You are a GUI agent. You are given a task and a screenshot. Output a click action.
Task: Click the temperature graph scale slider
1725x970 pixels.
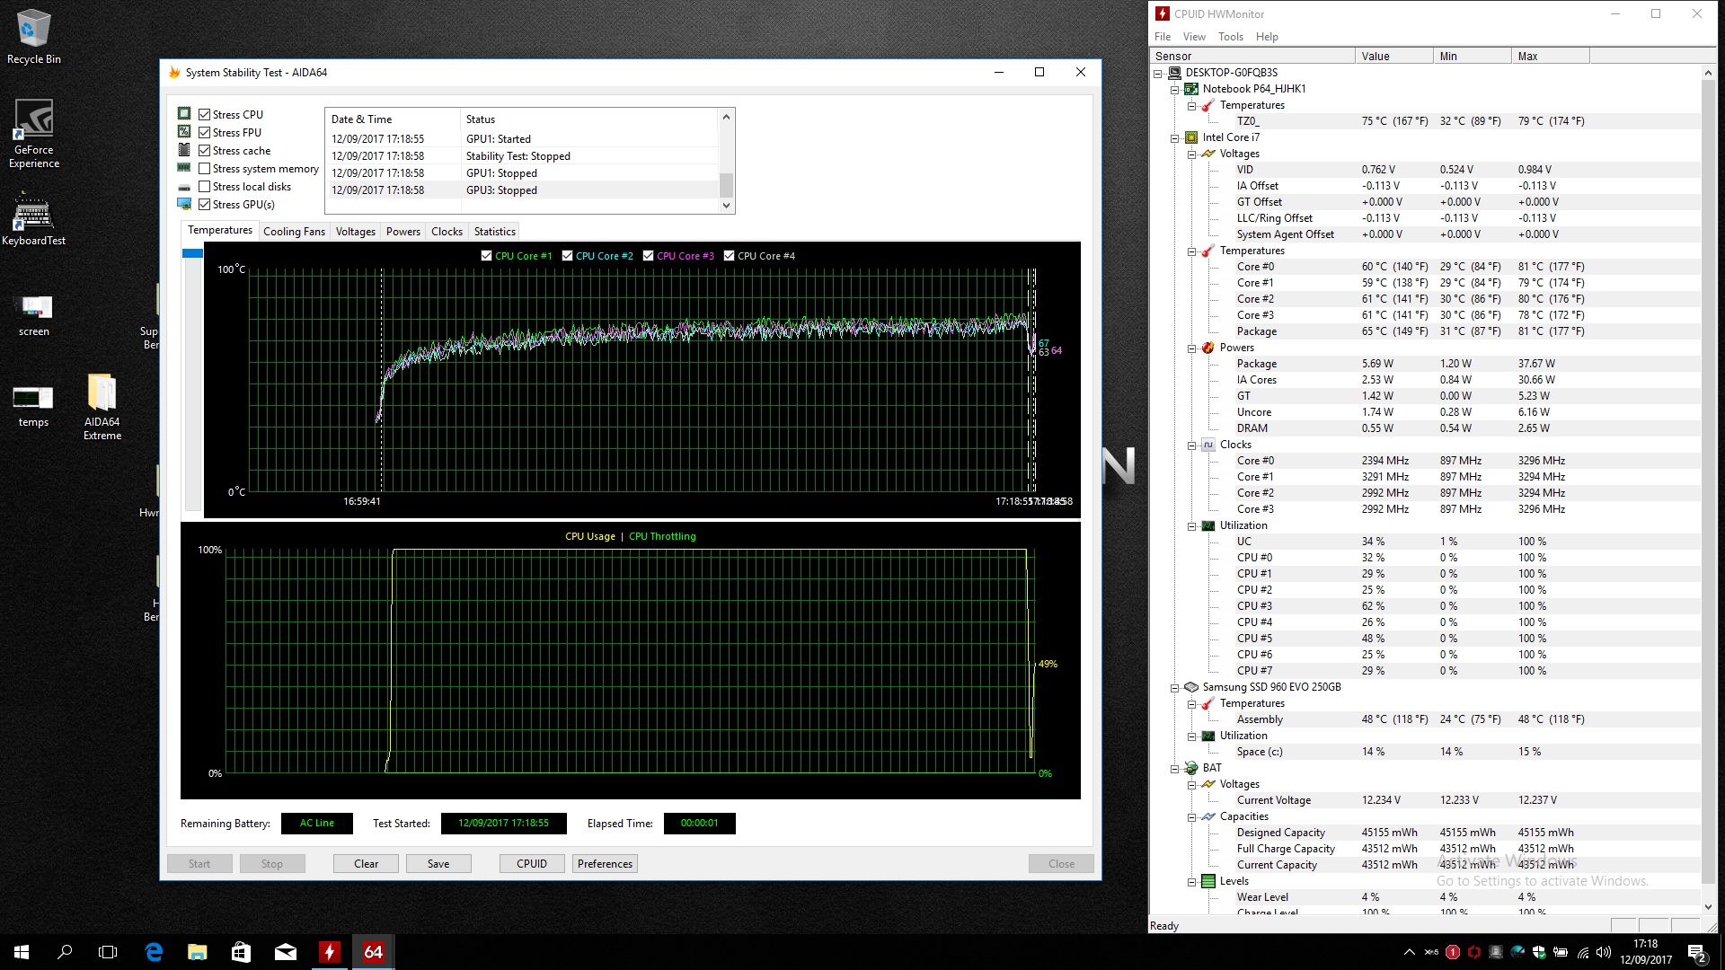(x=192, y=254)
